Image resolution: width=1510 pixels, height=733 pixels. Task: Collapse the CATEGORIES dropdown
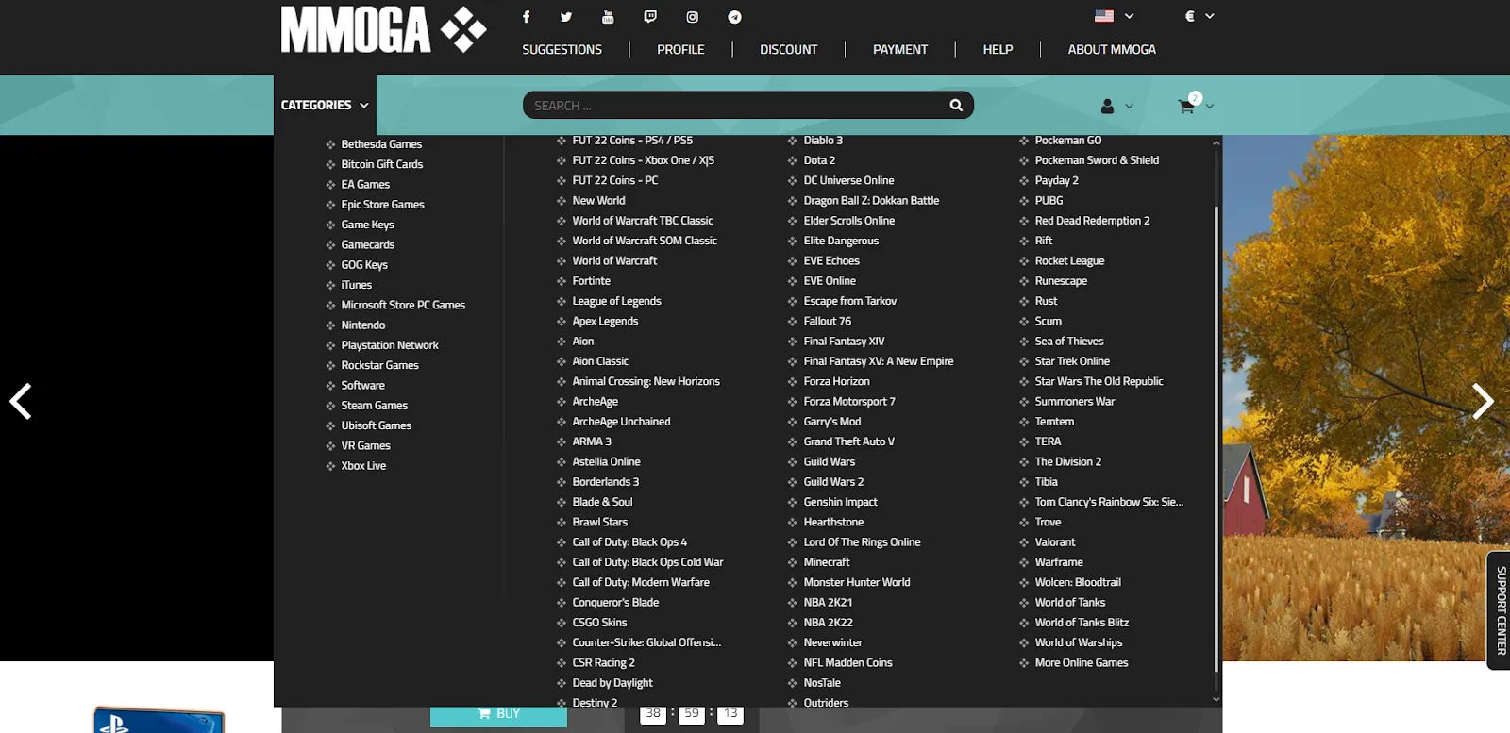(x=325, y=105)
